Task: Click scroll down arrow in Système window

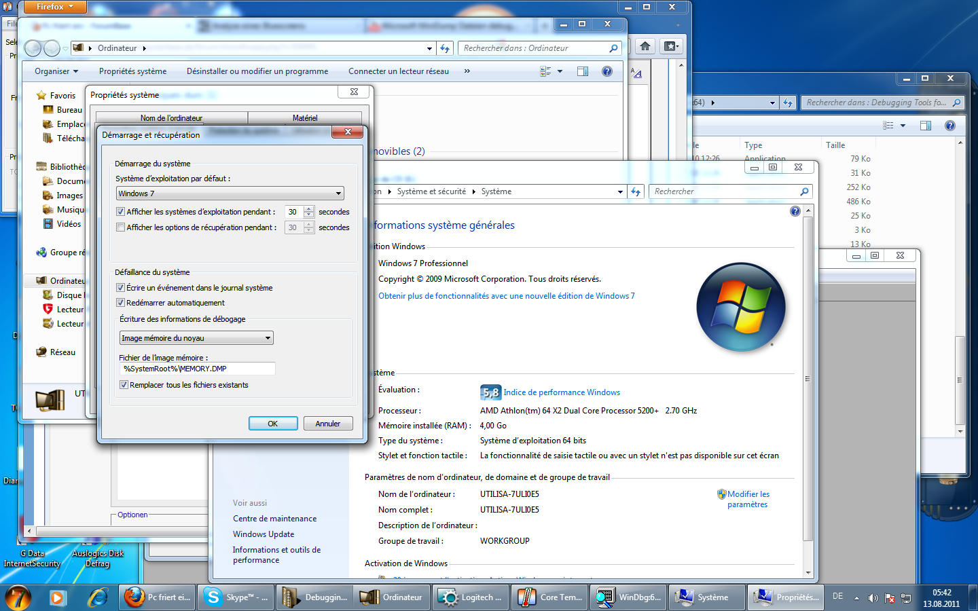Action: click(x=808, y=573)
